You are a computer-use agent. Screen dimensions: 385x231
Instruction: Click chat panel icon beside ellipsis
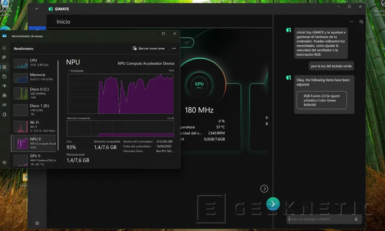361,22
